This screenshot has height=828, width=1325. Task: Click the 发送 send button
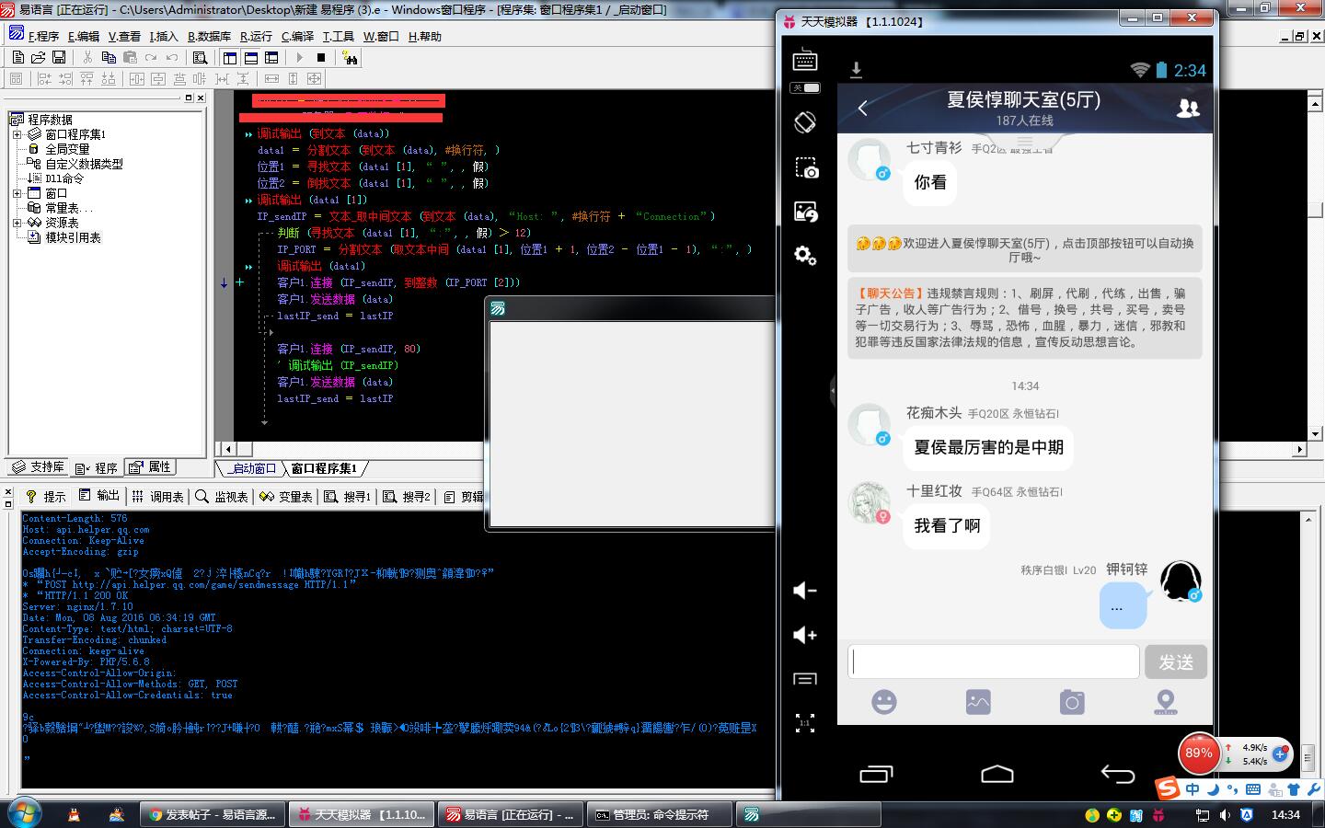[x=1175, y=661]
